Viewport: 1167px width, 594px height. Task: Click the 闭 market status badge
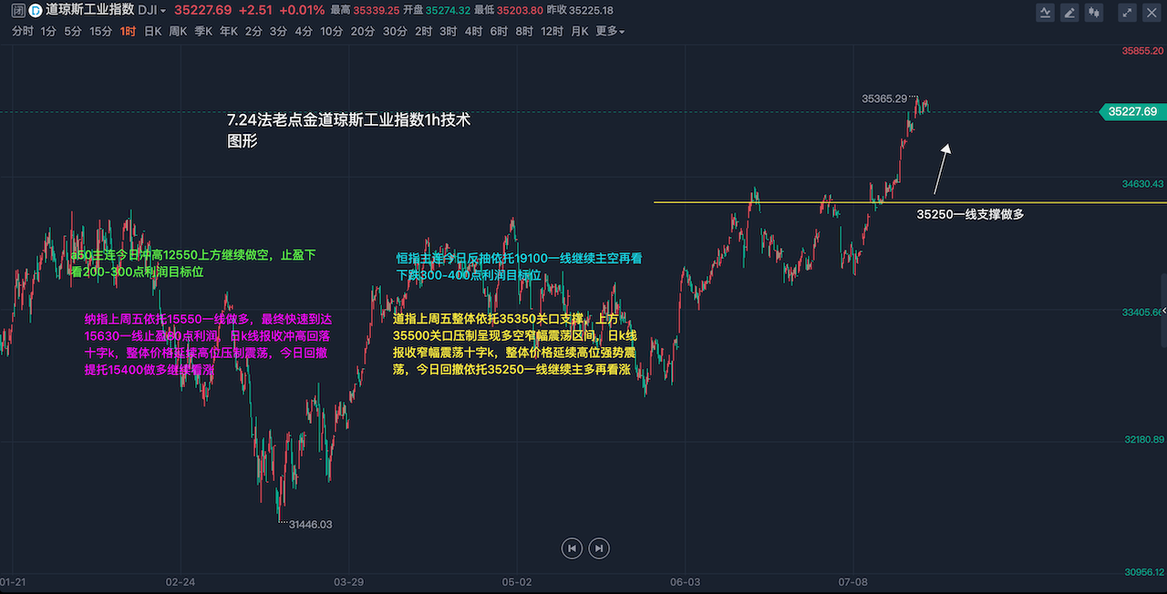click(x=18, y=11)
